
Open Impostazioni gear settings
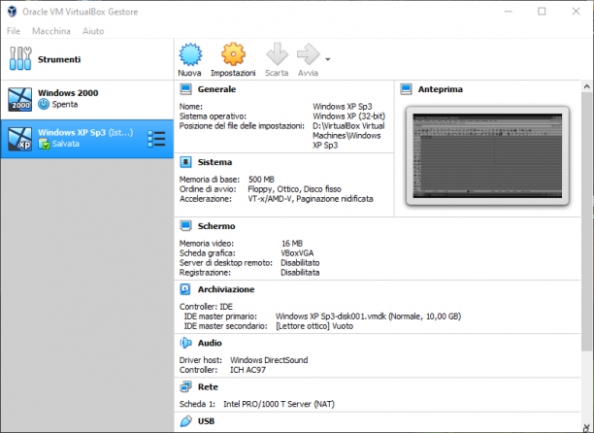(x=233, y=54)
